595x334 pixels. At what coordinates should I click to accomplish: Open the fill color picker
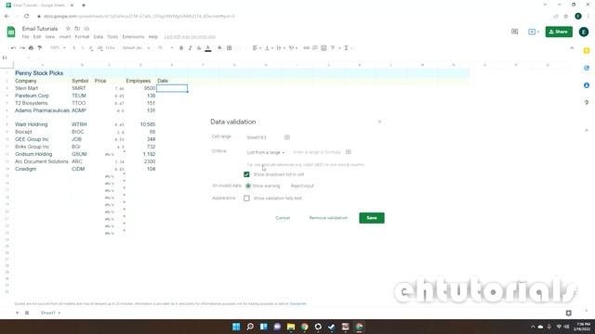tap(219, 48)
